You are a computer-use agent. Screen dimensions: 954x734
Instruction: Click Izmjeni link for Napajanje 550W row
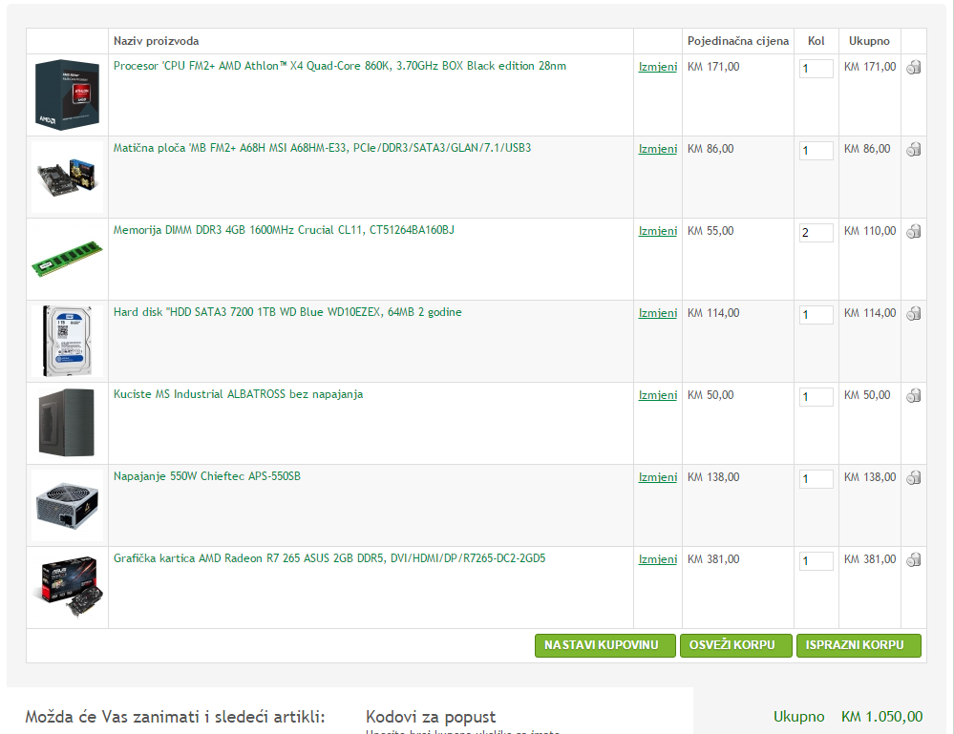coord(658,477)
